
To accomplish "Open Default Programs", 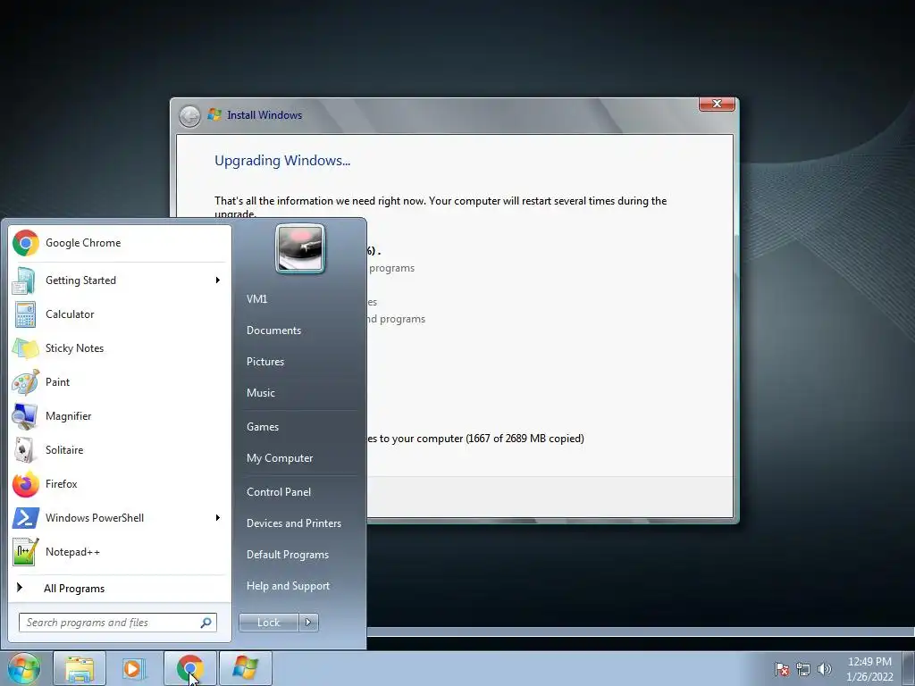I will pos(287,555).
